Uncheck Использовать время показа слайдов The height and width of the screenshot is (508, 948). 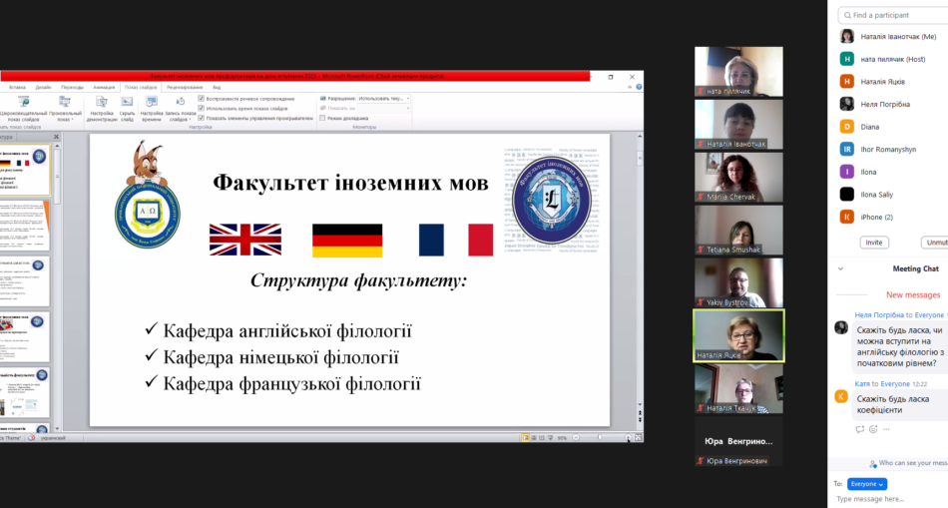[202, 108]
